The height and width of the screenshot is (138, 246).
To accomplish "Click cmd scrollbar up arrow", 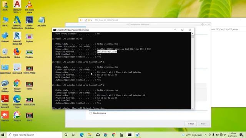I will pyautogui.click(x=193, y=34).
